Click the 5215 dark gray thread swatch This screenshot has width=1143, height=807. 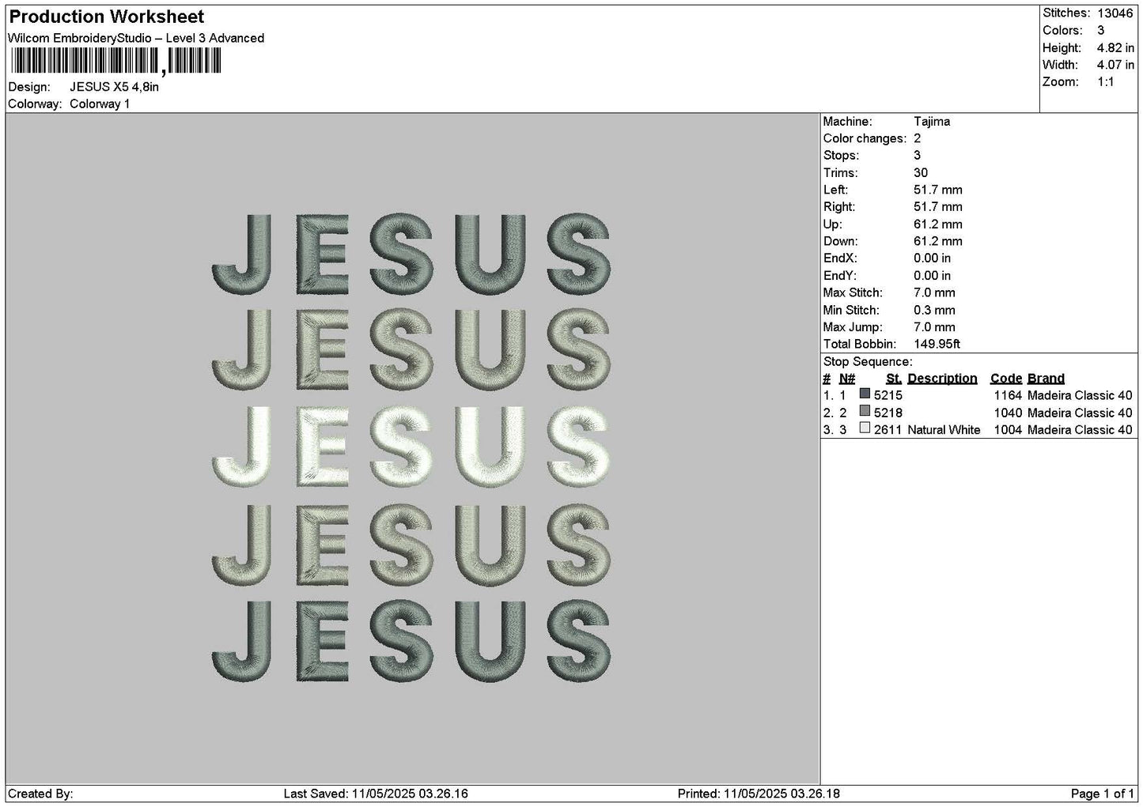865,394
